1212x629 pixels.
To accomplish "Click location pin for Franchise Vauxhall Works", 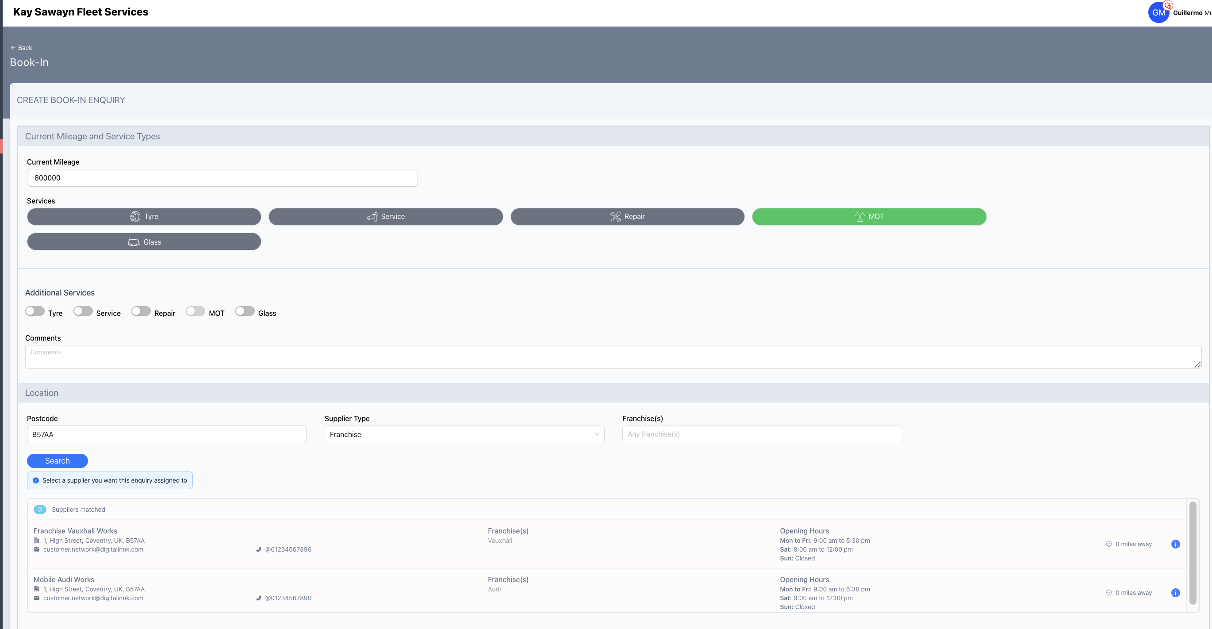I will coord(1108,545).
